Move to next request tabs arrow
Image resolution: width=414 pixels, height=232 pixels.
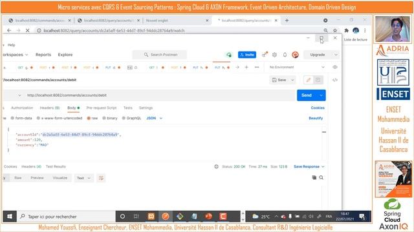click(x=237, y=67)
